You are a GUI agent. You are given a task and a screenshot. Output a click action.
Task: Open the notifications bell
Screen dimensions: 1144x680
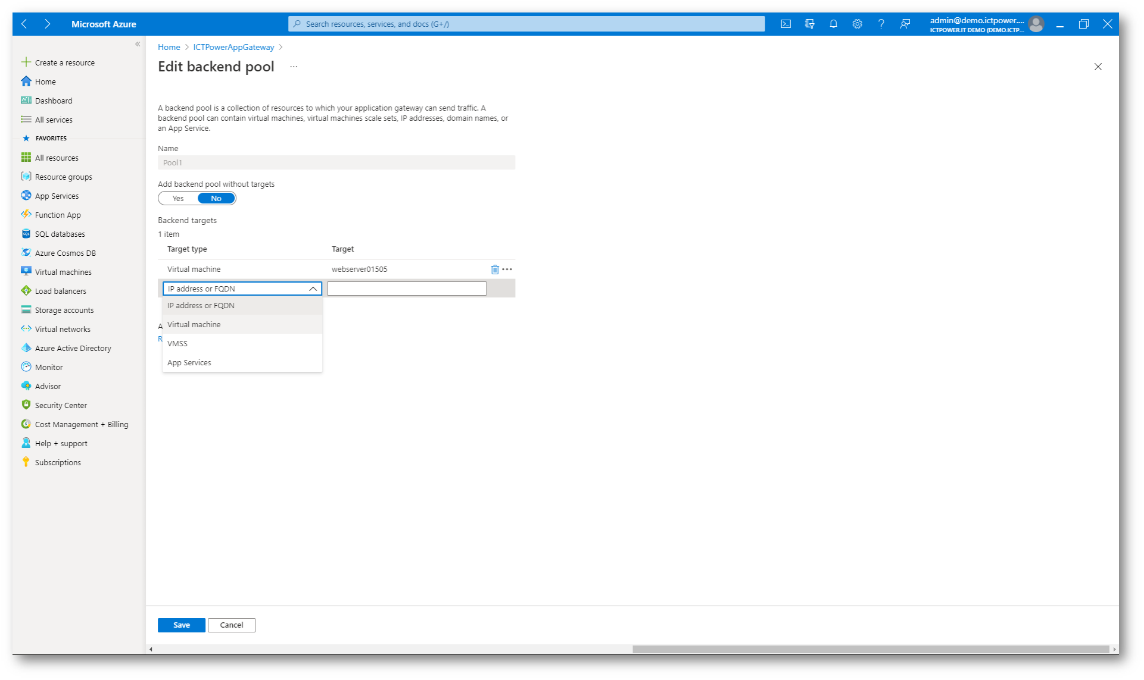click(833, 24)
